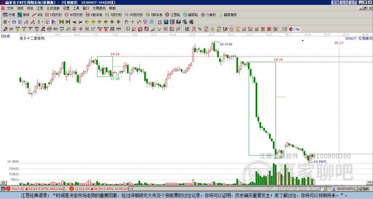
Task: Click the black right arrow icon
Action: (81, 22)
